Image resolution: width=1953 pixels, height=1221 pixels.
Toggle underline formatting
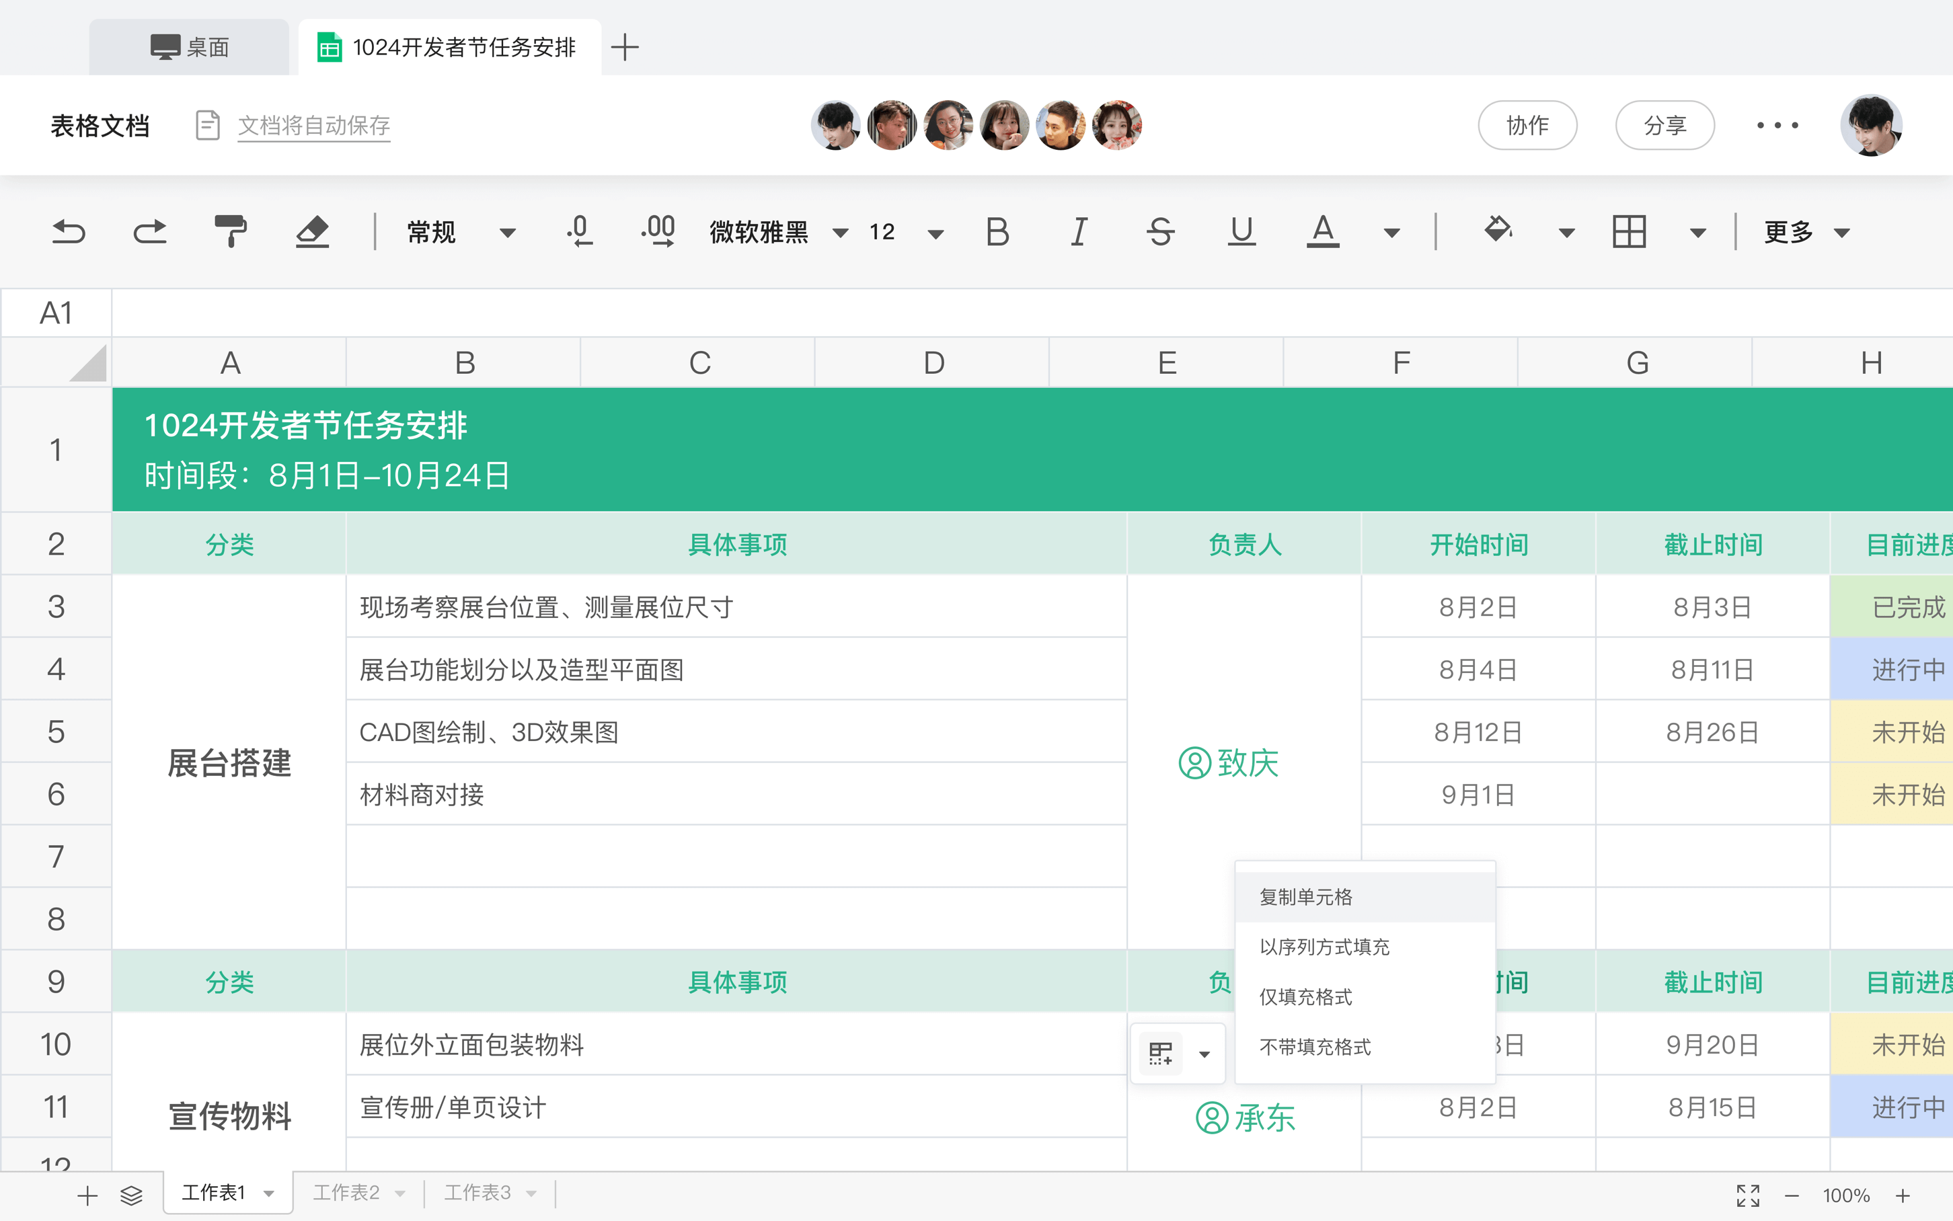pyautogui.click(x=1241, y=233)
